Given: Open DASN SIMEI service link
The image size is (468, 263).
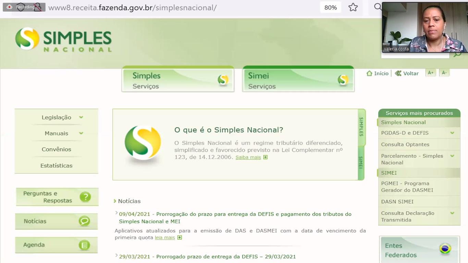Looking at the screenshot, I should click(397, 202).
